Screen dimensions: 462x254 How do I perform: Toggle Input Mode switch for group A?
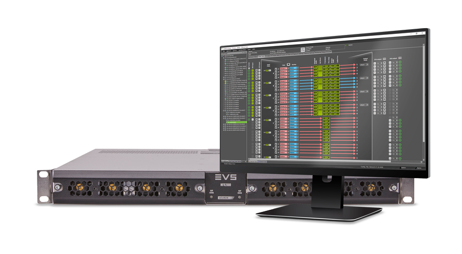click(x=268, y=70)
